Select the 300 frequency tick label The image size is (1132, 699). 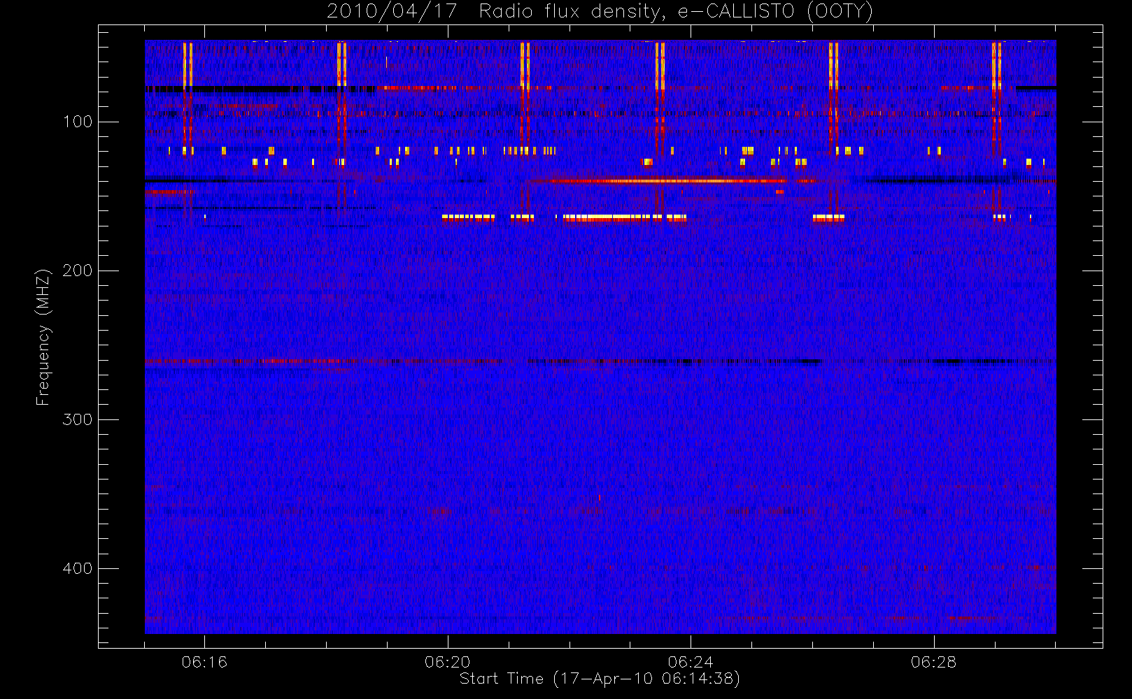[78, 419]
